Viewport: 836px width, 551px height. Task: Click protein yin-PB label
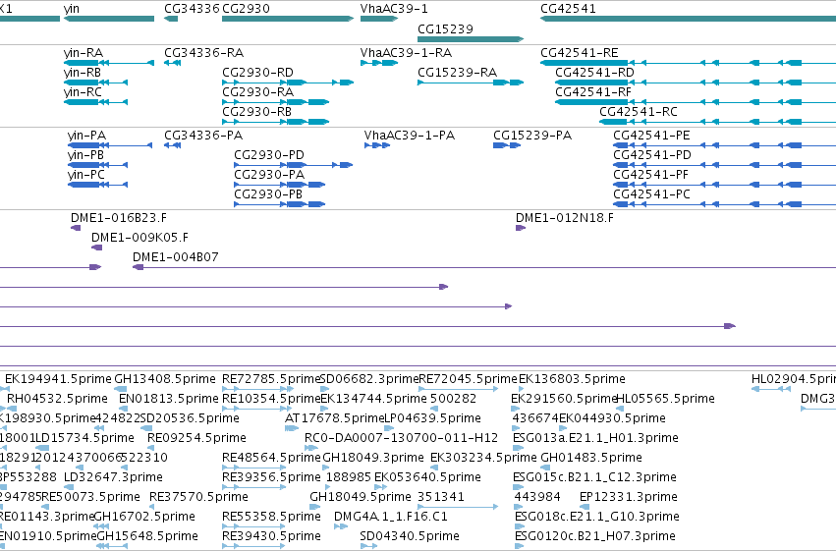pos(85,155)
